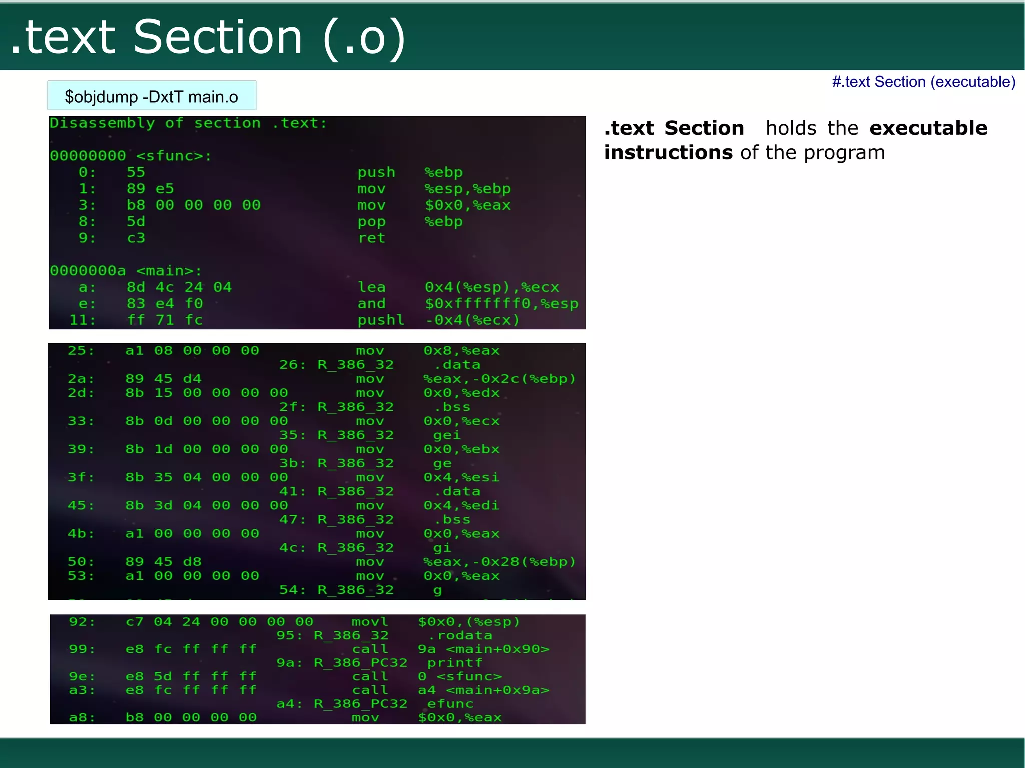The height and width of the screenshot is (768, 1025).
Task: Select the 'mov $0x0,%eax' line at a8
Action: [x=285, y=718]
